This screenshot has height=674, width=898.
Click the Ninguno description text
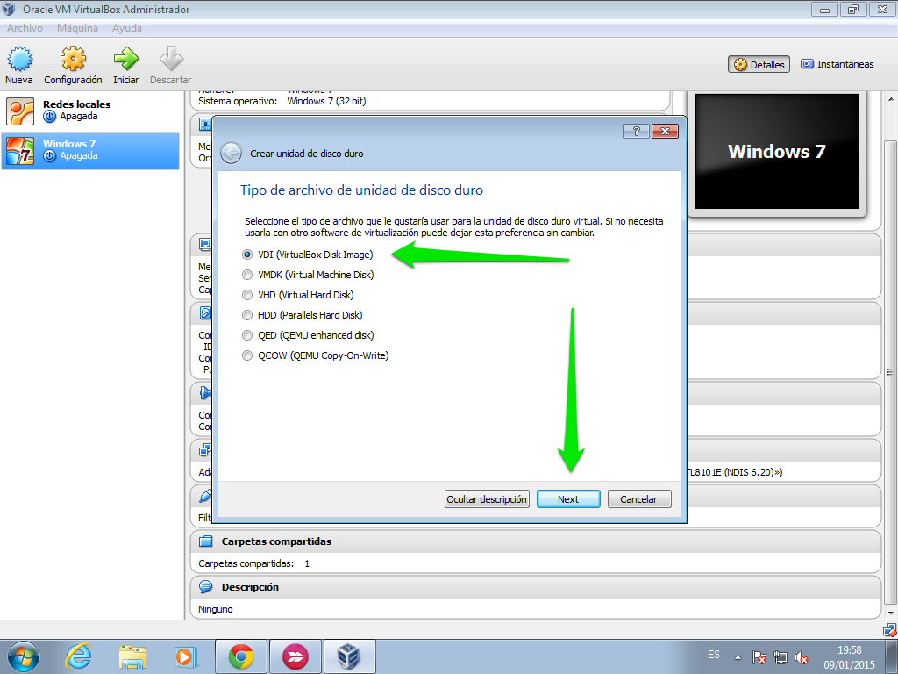point(216,609)
